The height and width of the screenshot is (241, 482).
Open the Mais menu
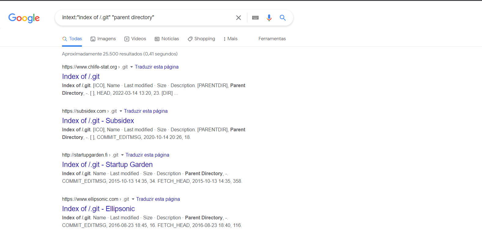pyautogui.click(x=230, y=39)
